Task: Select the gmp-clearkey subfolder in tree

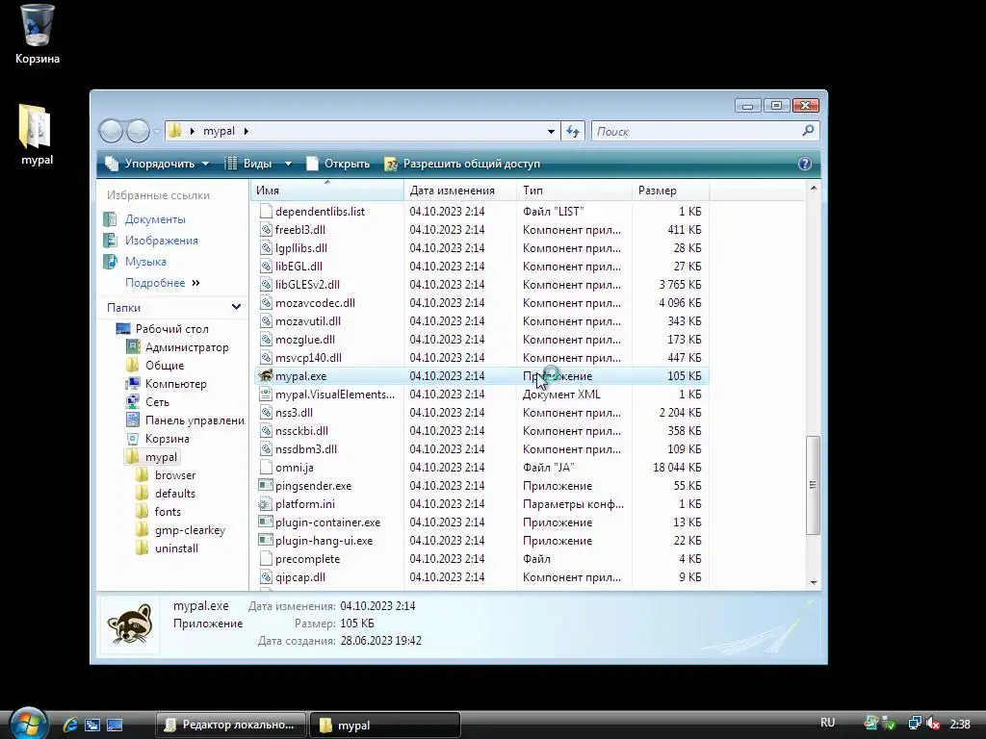Action: (181, 530)
